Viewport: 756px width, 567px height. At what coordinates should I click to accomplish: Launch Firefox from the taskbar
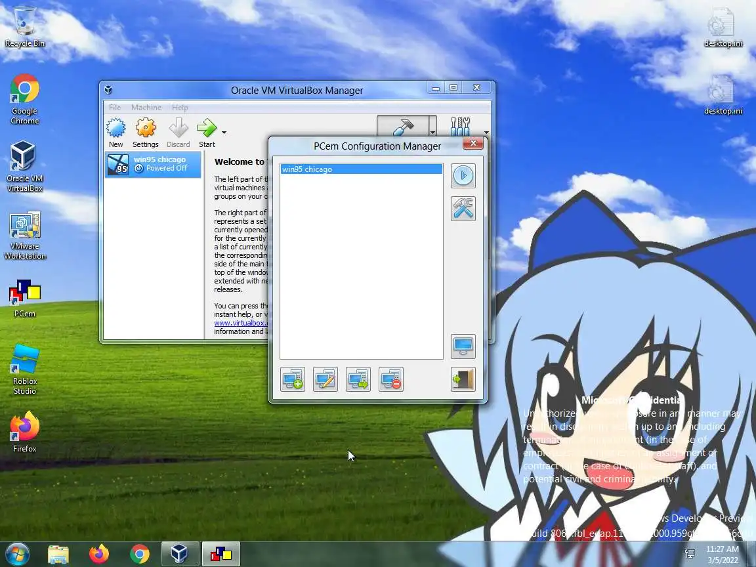99,554
